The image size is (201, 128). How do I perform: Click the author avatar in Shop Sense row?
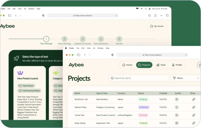point(177,123)
